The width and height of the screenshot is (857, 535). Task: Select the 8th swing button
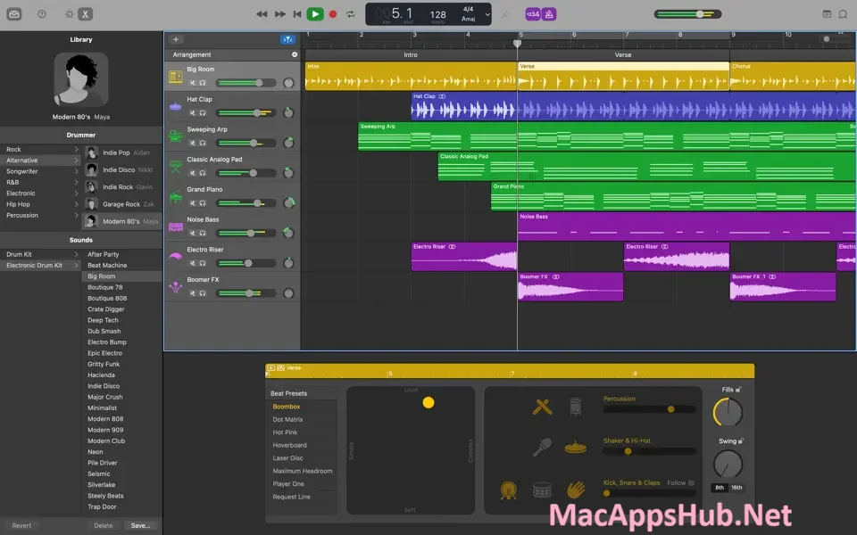tap(720, 488)
